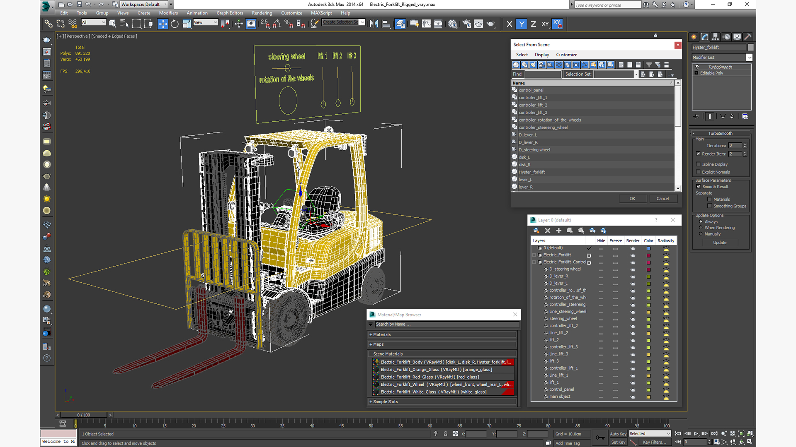Open the reference coordinate View dropdown
Image resolution: width=796 pixels, height=447 pixels.
pos(206,22)
